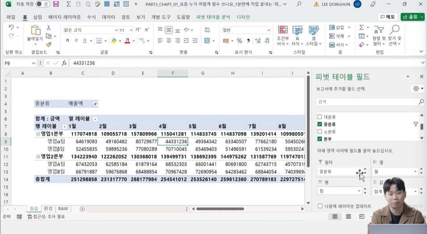Click the green 공유 button
Image resolution: width=427 pixels, height=234 pixels.
tap(413, 17)
